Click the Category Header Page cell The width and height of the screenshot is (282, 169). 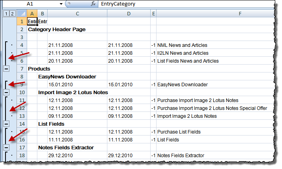57,30
